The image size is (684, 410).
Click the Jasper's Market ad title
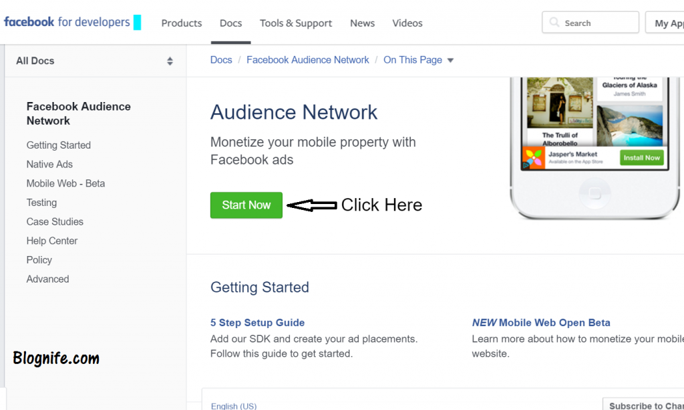[x=572, y=154]
